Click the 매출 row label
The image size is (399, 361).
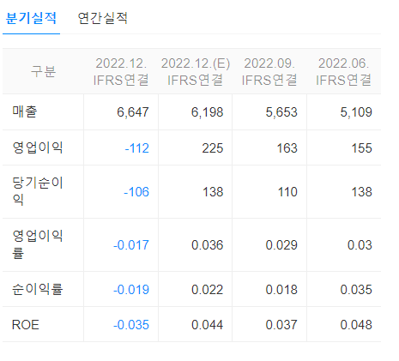pyautogui.click(x=25, y=111)
